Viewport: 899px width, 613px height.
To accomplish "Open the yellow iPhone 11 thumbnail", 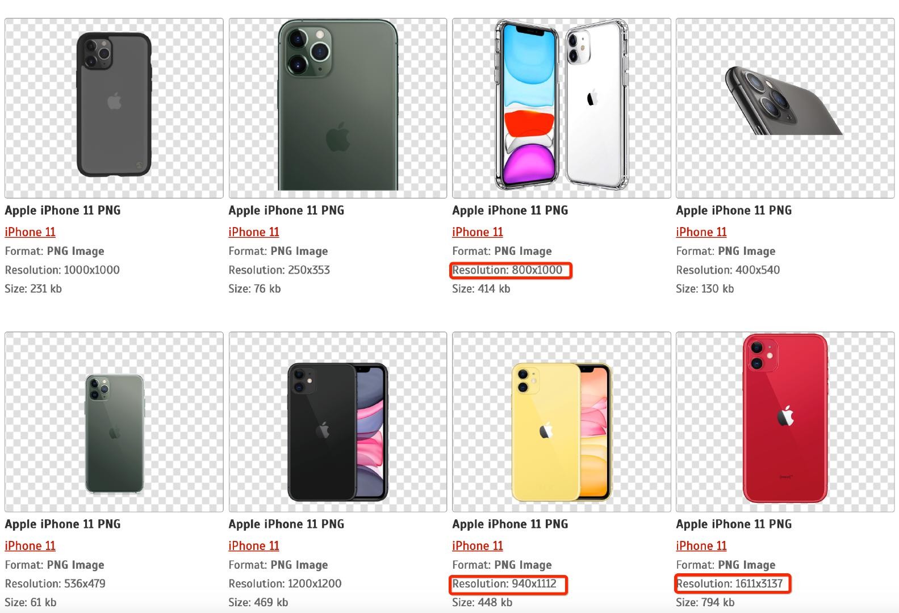I will click(561, 432).
